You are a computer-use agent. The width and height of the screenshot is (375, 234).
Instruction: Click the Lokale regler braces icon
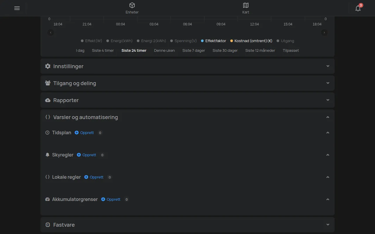click(x=47, y=177)
